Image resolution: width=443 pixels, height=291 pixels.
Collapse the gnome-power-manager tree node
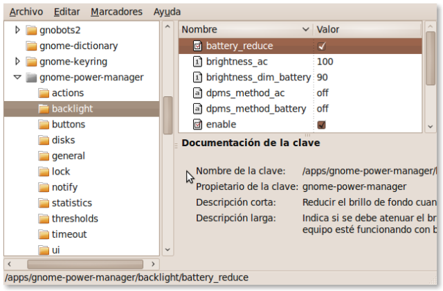coord(17,77)
